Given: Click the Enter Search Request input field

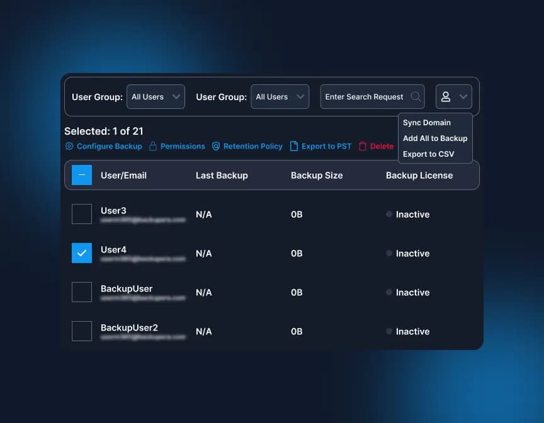Looking at the screenshot, I should coord(365,96).
